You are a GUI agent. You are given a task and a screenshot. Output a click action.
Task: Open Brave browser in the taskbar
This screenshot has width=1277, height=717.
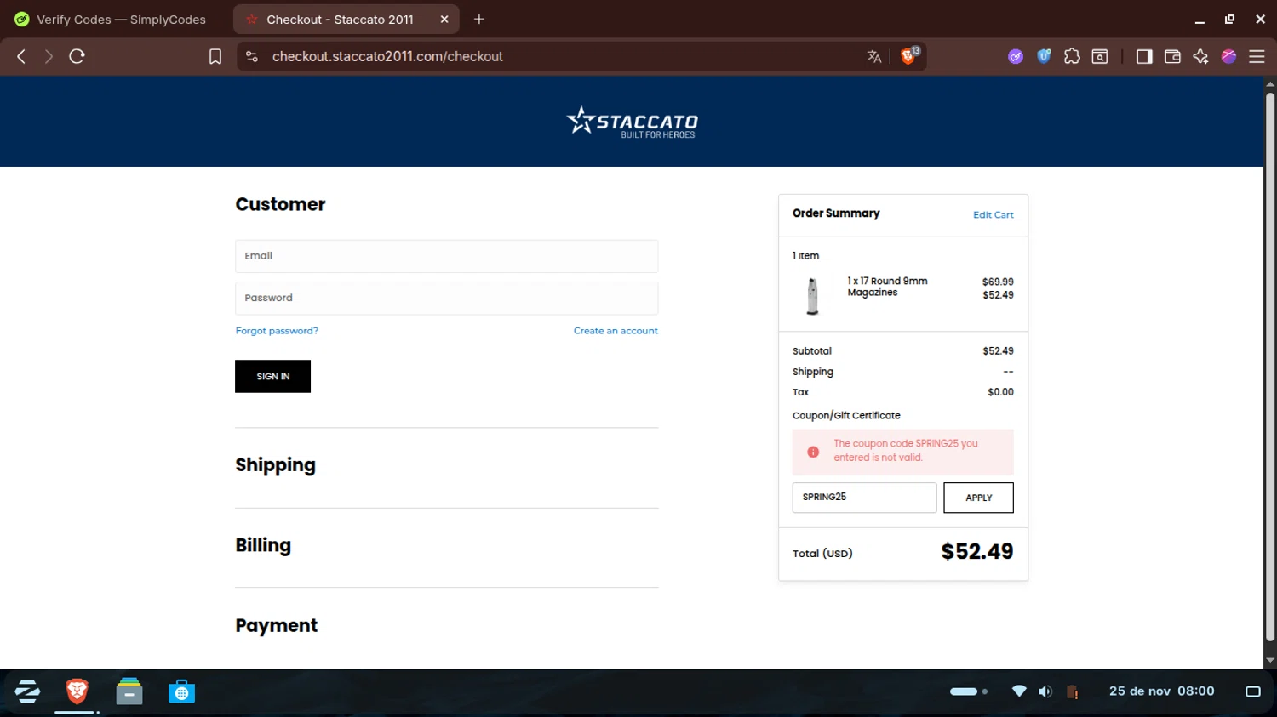point(77,691)
